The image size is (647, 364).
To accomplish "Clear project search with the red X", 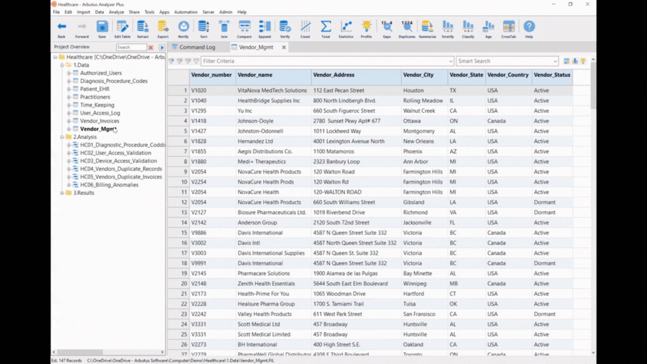I will 151,48.
